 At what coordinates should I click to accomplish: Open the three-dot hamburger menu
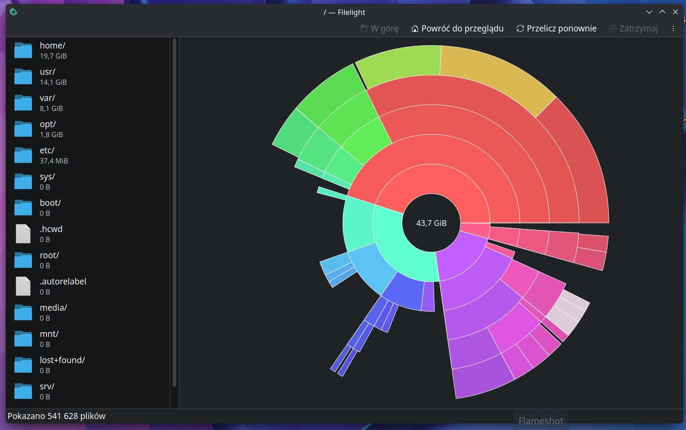pyautogui.click(x=673, y=28)
